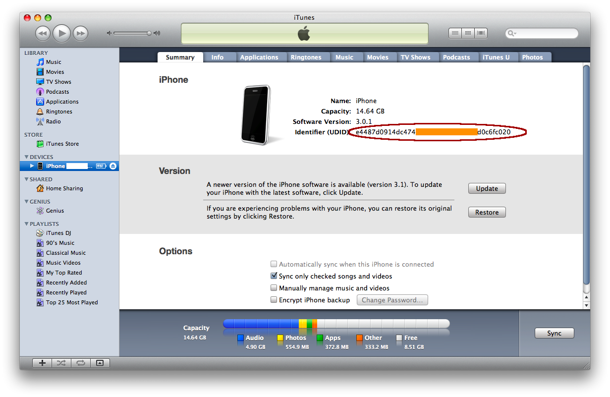Check Encrypt iPhone backup option
This screenshot has height=397, width=610.
click(274, 300)
